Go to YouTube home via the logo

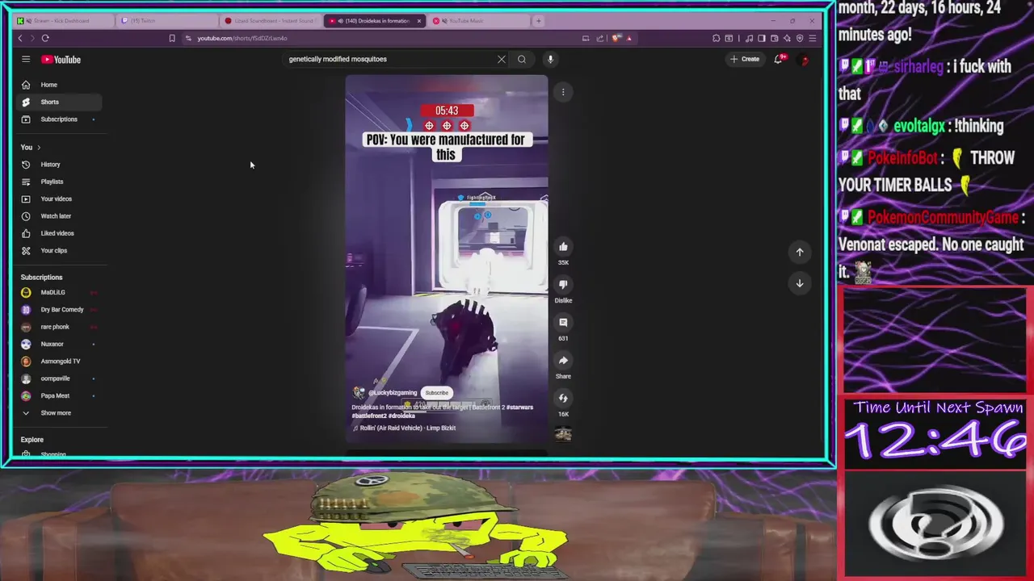61,59
